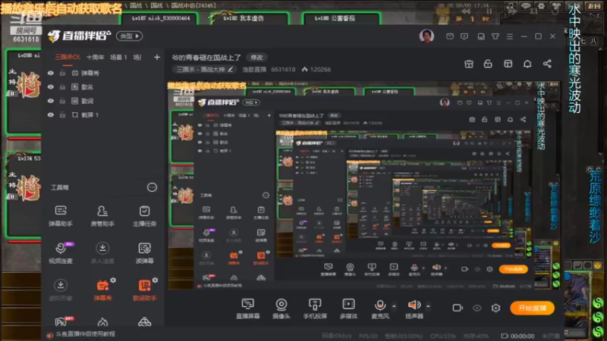Open the 房管助手 tool in toolbox
This screenshot has height=341, width=607.
point(102,216)
